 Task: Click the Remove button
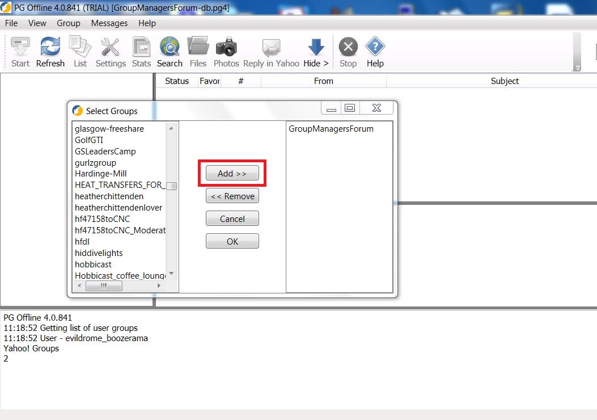[232, 195]
